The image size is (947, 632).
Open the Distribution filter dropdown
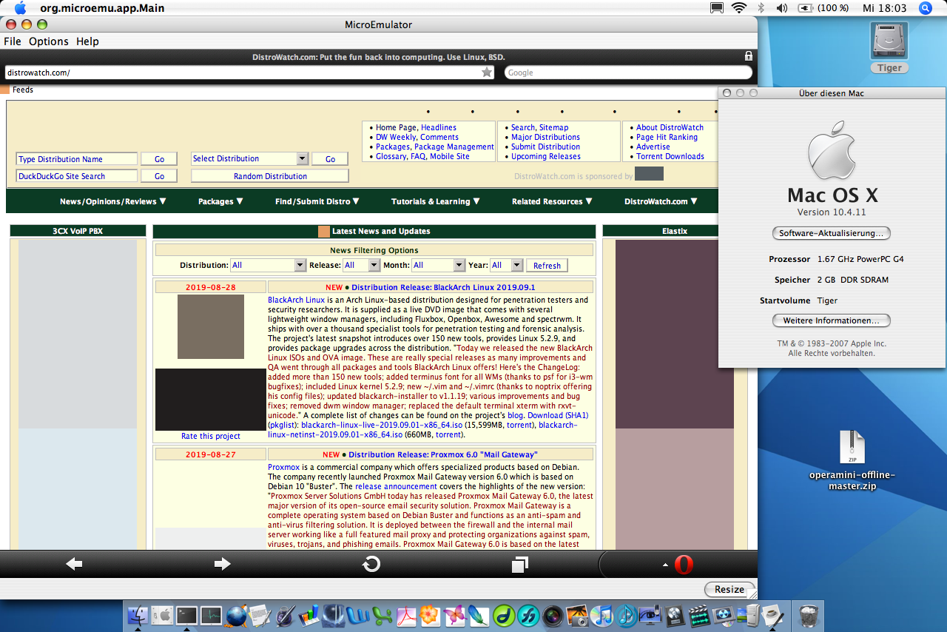click(268, 265)
